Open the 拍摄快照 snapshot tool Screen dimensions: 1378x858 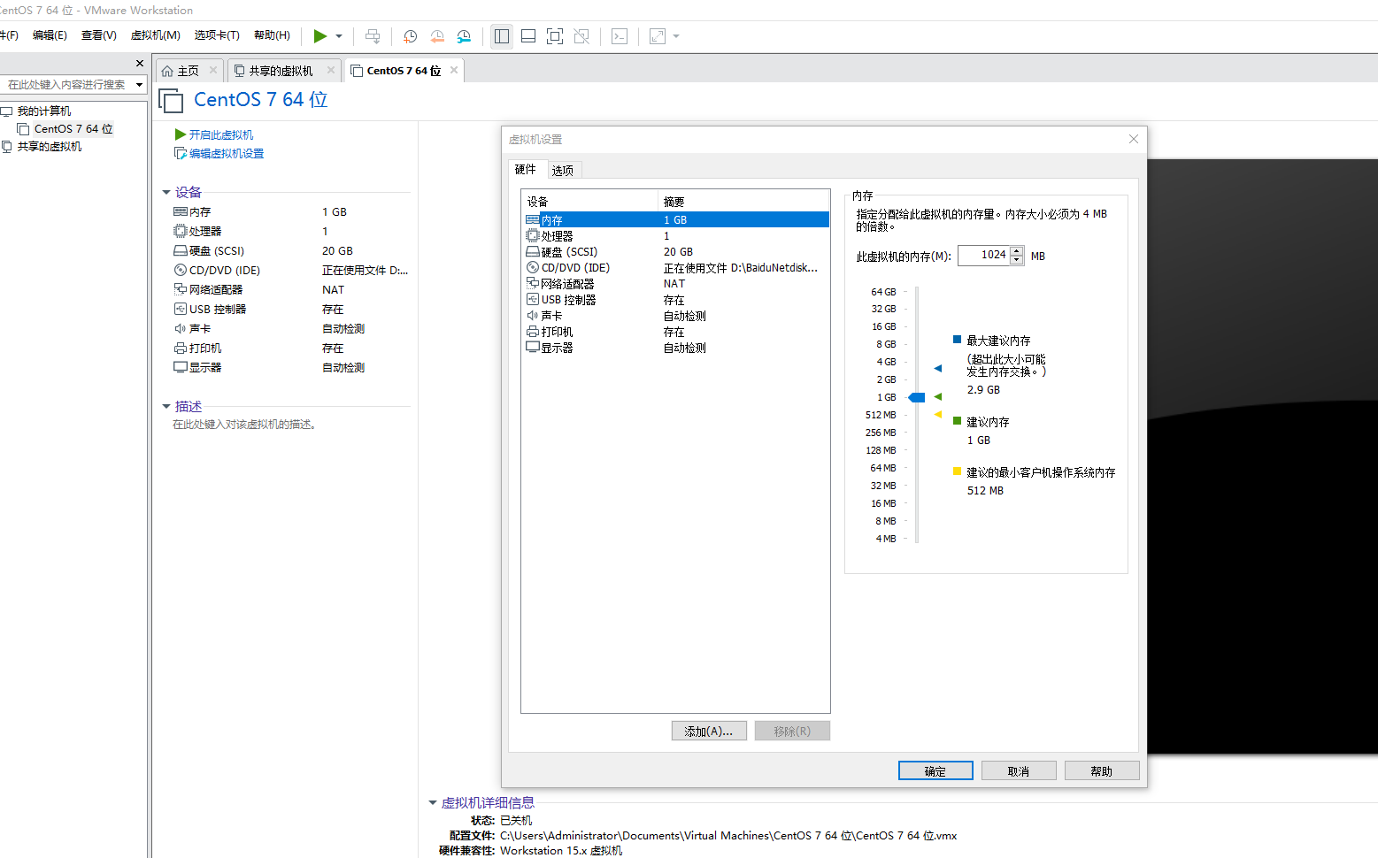[410, 36]
